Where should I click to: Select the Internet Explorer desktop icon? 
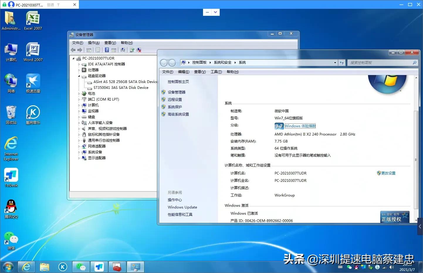[x=11, y=149]
